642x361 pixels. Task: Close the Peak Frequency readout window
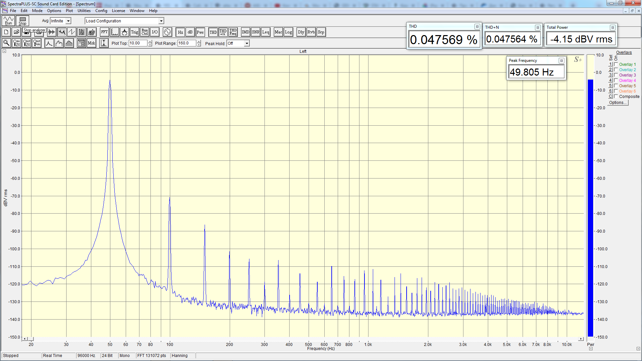[x=561, y=61]
